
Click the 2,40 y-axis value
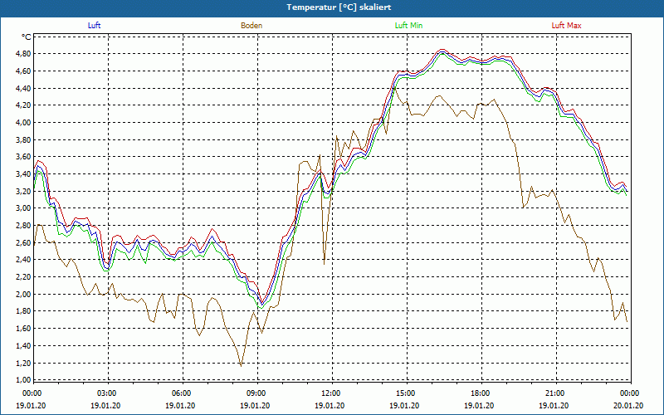click(x=23, y=260)
